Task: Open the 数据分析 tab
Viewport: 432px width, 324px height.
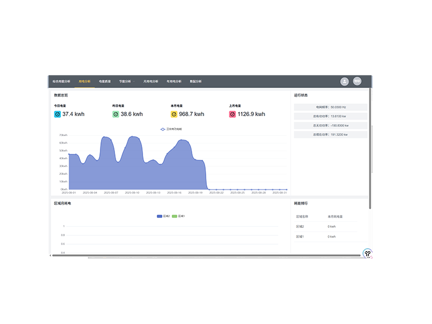Action: click(x=195, y=82)
